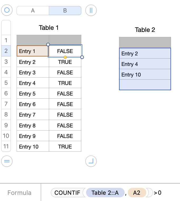
Task: Click the A2 reference token in formula
Action: pyautogui.click(x=136, y=193)
